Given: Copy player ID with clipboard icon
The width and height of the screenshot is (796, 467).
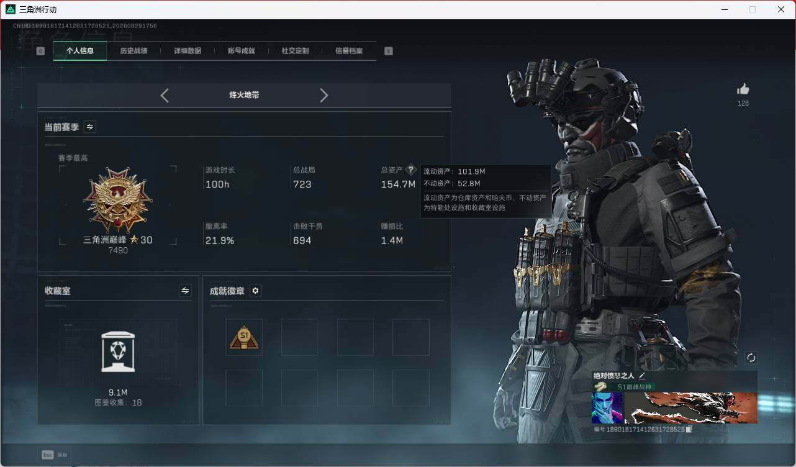Looking at the screenshot, I should [x=689, y=429].
